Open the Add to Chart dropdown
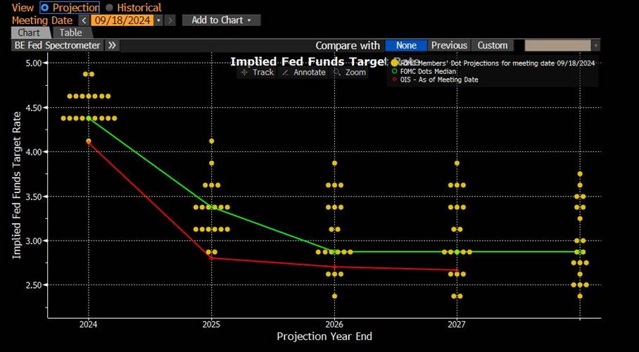Image resolution: width=639 pixels, height=352 pixels. tap(221, 20)
